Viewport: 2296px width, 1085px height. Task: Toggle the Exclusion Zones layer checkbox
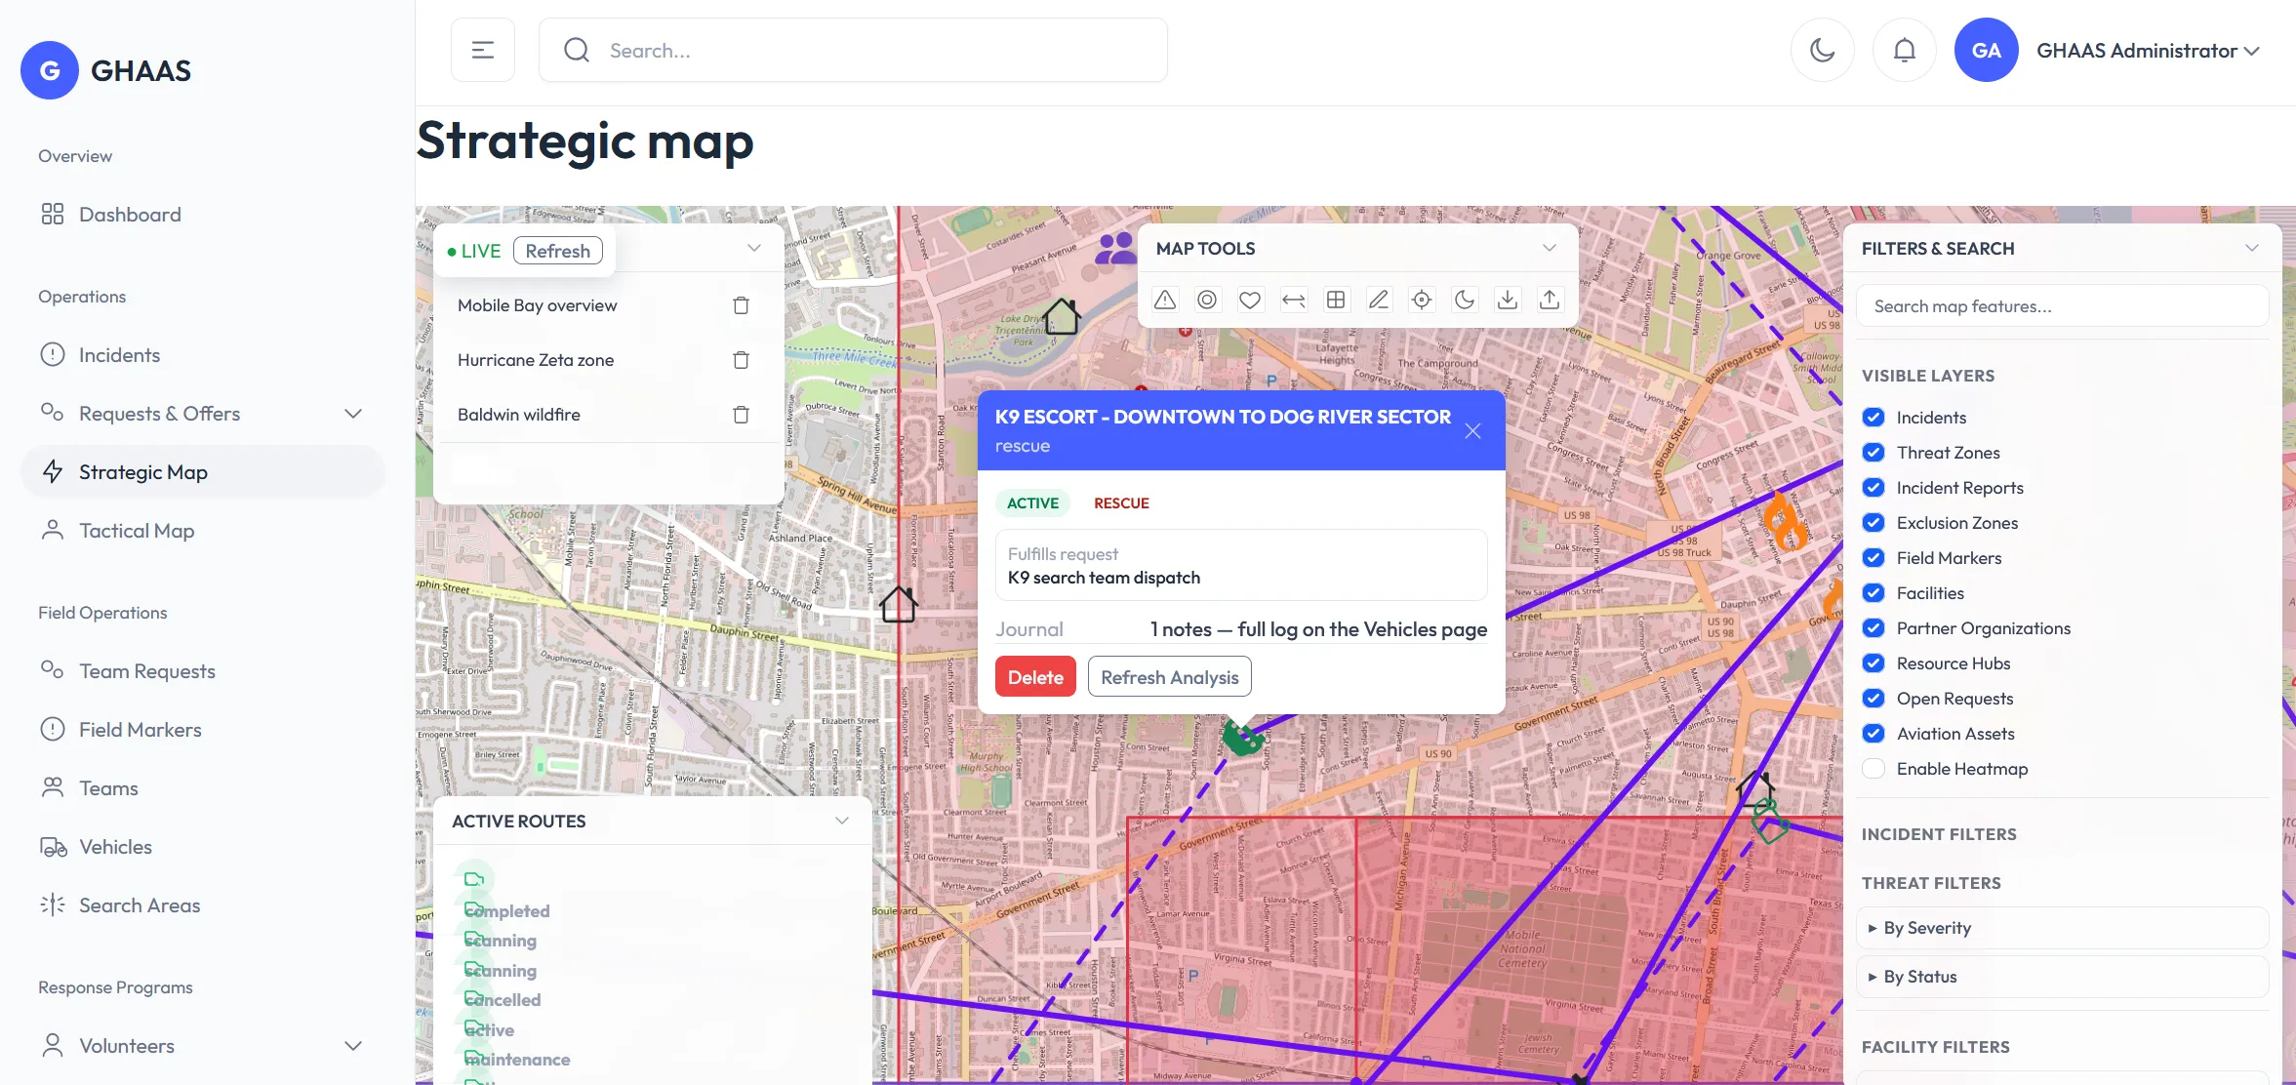(x=1873, y=523)
